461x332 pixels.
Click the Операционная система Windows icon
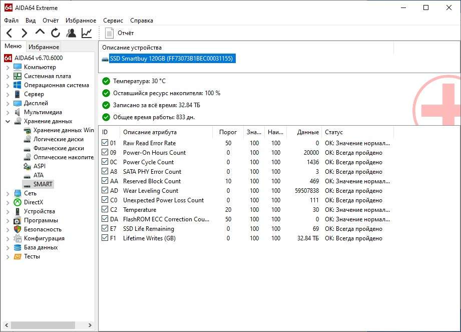[x=18, y=85]
